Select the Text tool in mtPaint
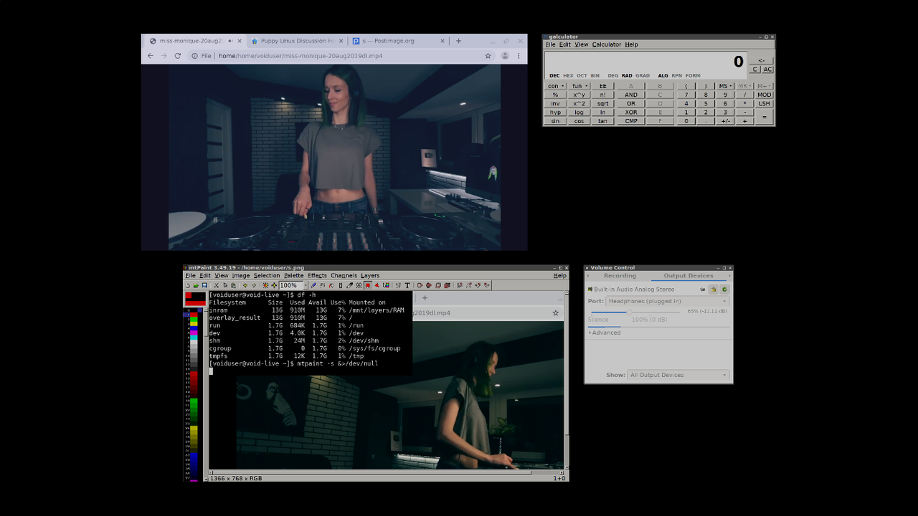 click(408, 285)
